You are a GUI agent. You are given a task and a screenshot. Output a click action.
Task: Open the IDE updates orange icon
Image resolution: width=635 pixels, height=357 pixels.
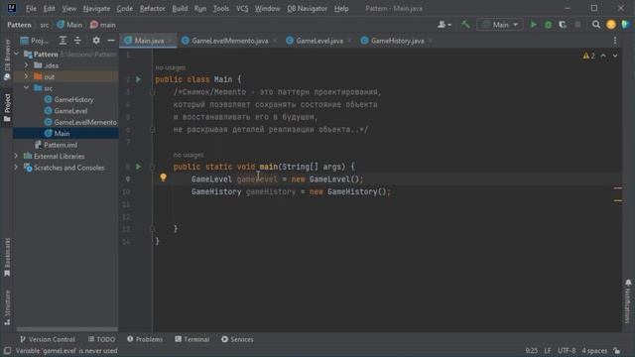point(611,25)
